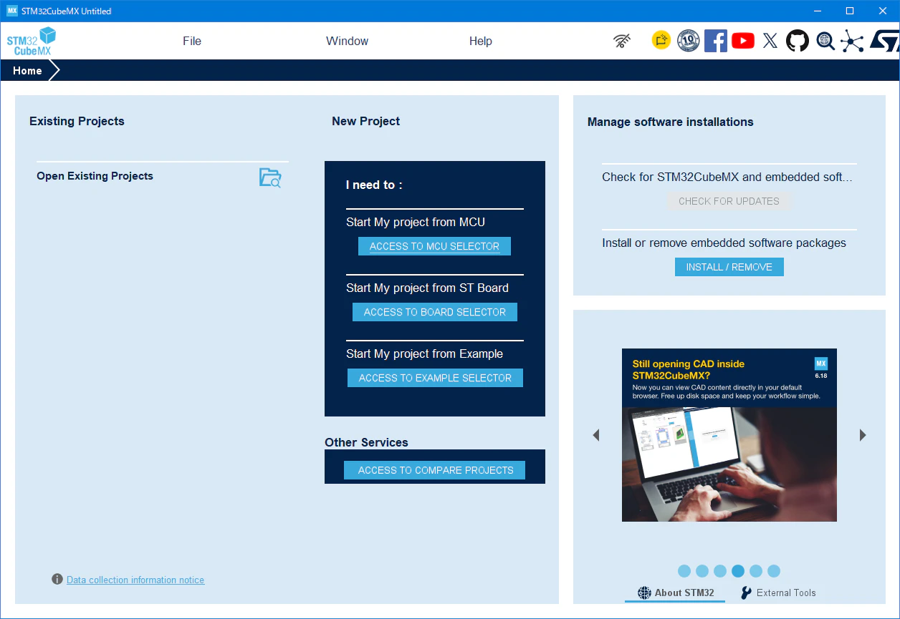
Task: Click the INSTALL / REMOVE button
Action: [x=729, y=267]
